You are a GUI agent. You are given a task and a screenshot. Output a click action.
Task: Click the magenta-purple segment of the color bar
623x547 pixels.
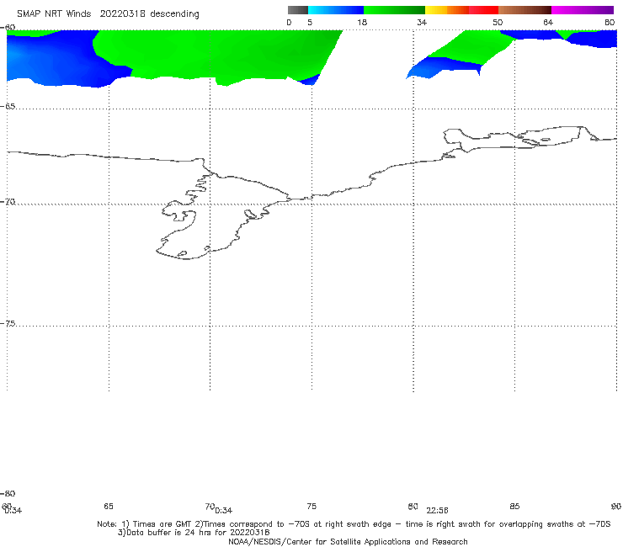pyautogui.click(x=583, y=10)
